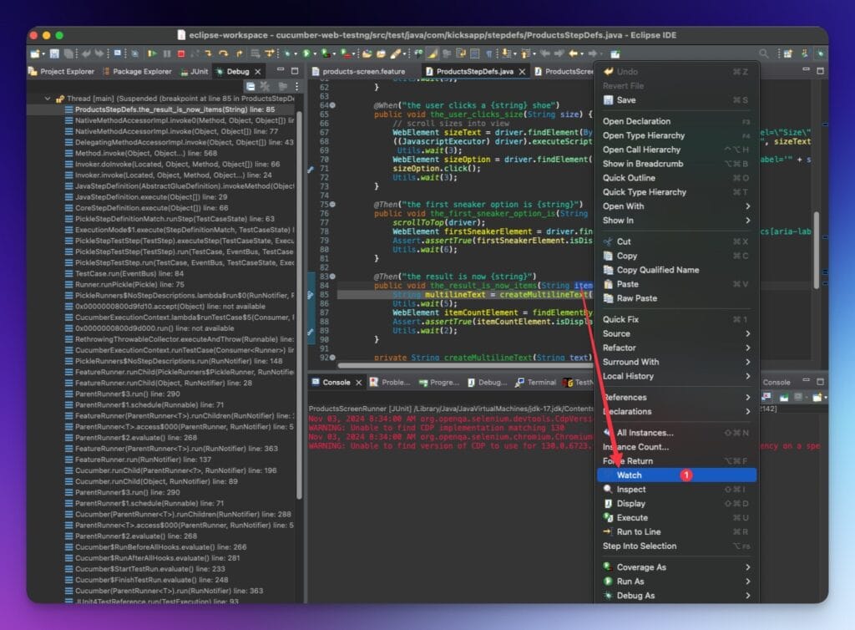Collapse code folding marker at line 75
Viewport: 855px width, 630px height.
(x=332, y=205)
